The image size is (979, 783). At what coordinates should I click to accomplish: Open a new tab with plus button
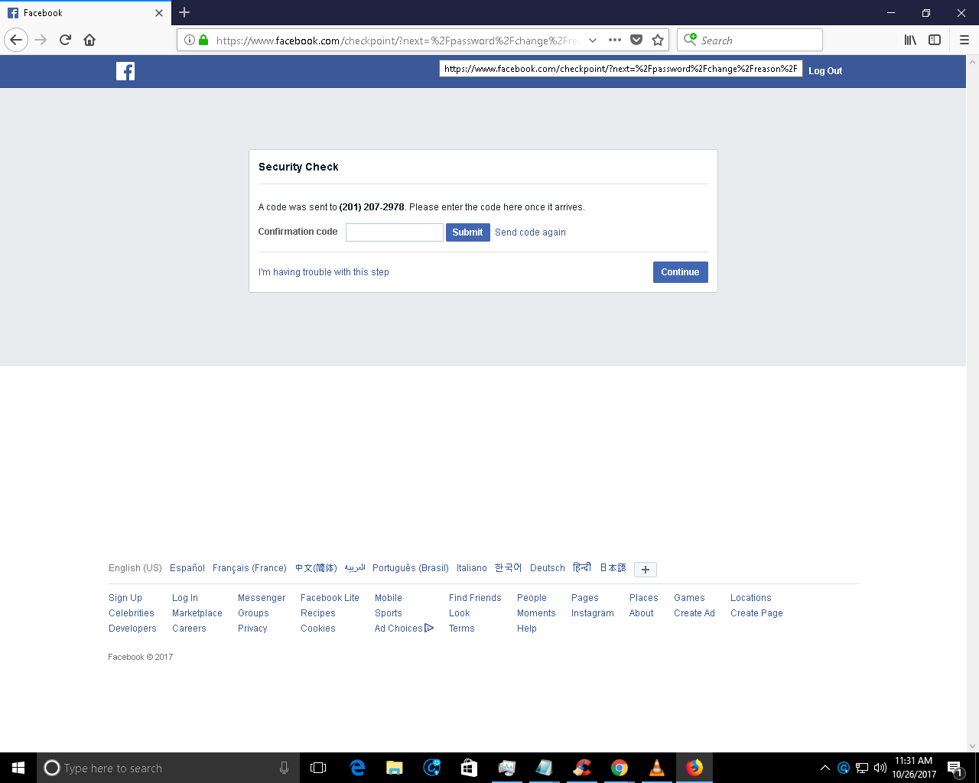pos(184,12)
